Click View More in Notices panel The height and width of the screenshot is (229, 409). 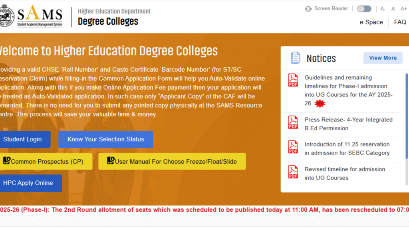383,58
